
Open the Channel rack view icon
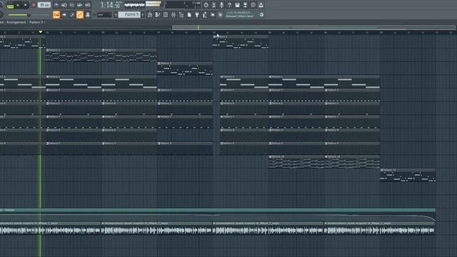(x=71, y=14)
